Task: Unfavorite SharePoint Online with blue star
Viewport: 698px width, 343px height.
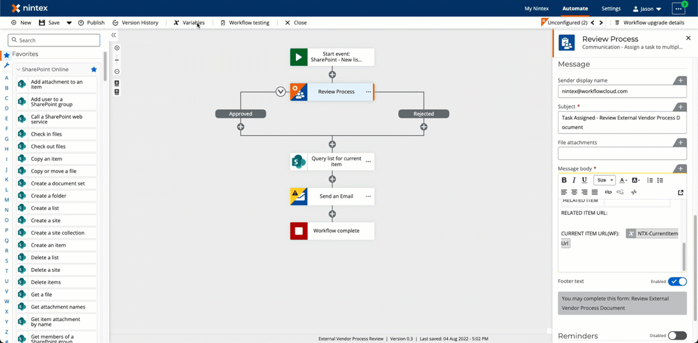Action: tap(94, 69)
